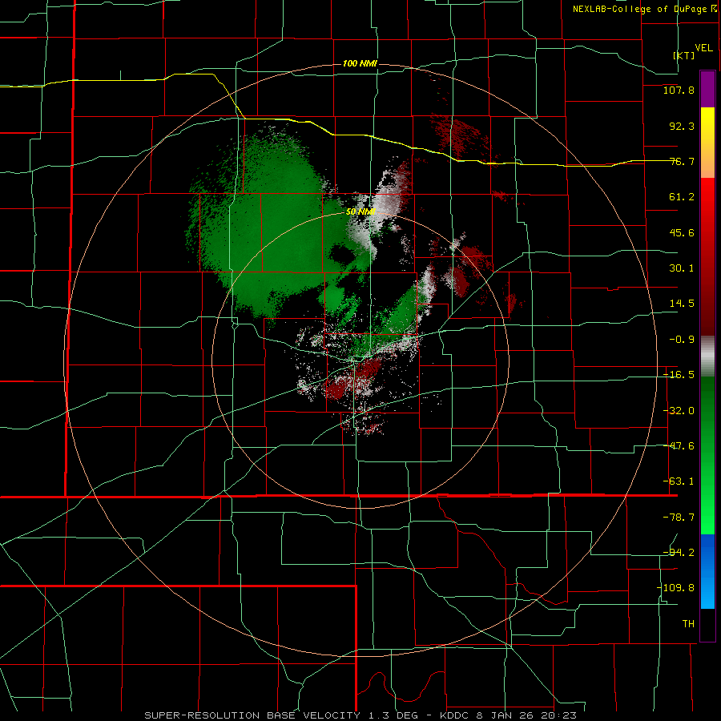Screen dimensions: 721x721
Task: Pick the yellow segment of velocity color bar
Action: (x=707, y=143)
